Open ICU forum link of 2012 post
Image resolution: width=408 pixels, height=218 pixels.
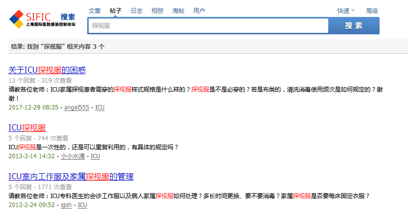point(83,205)
